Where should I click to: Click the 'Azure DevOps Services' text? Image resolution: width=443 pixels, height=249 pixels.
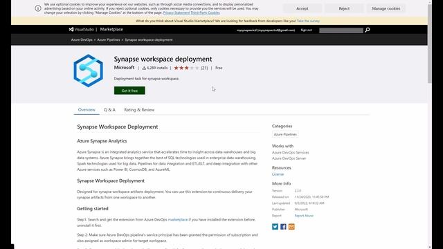(291, 152)
